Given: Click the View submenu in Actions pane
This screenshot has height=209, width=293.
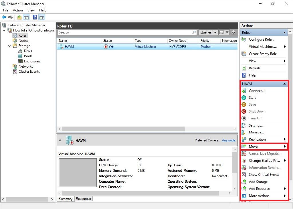Looking at the screenshot, I should pos(264,61).
